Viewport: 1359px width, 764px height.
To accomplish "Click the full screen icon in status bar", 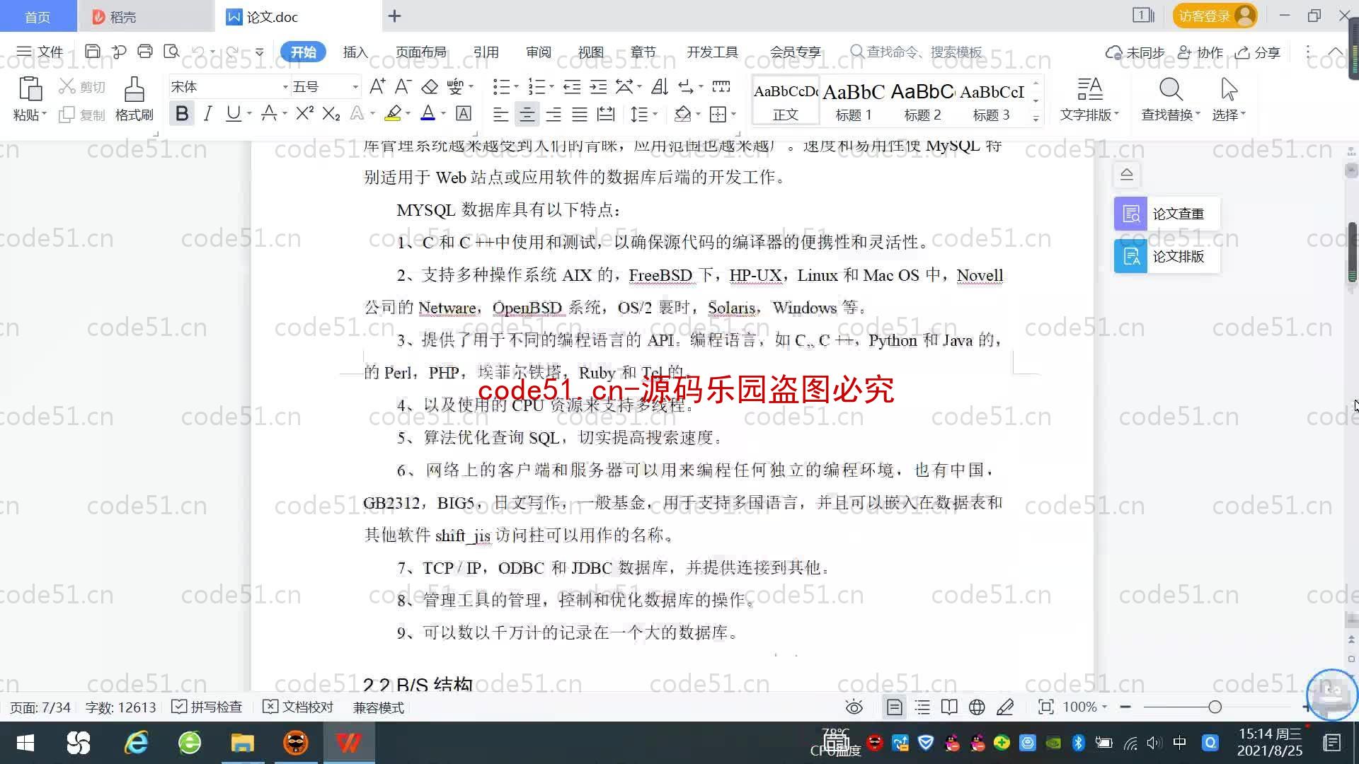I will coord(1045,707).
